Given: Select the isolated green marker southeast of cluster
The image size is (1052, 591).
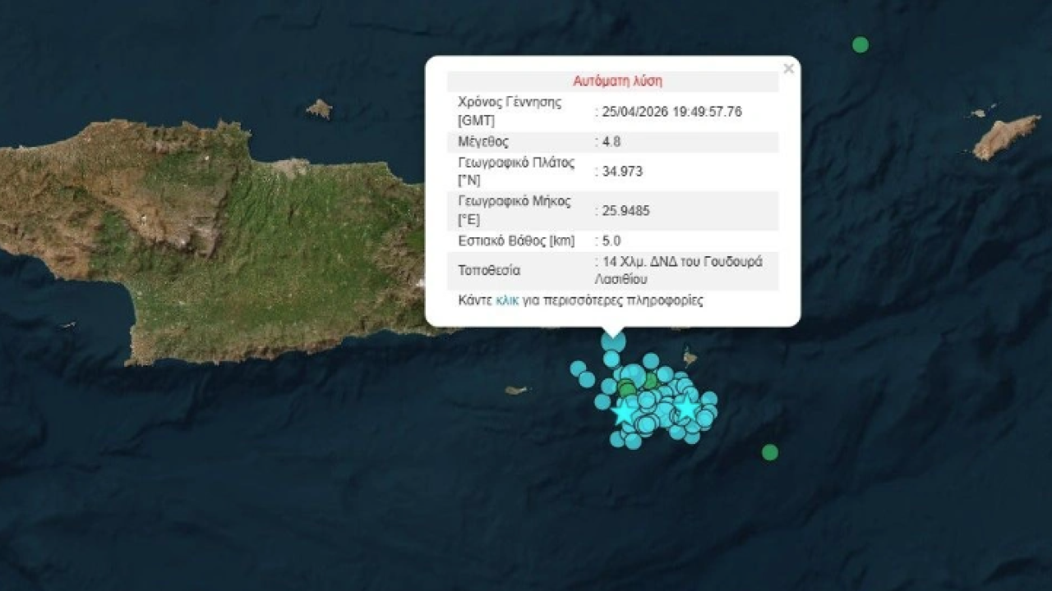Looking at the screenshot, I should tap(769, 452).
